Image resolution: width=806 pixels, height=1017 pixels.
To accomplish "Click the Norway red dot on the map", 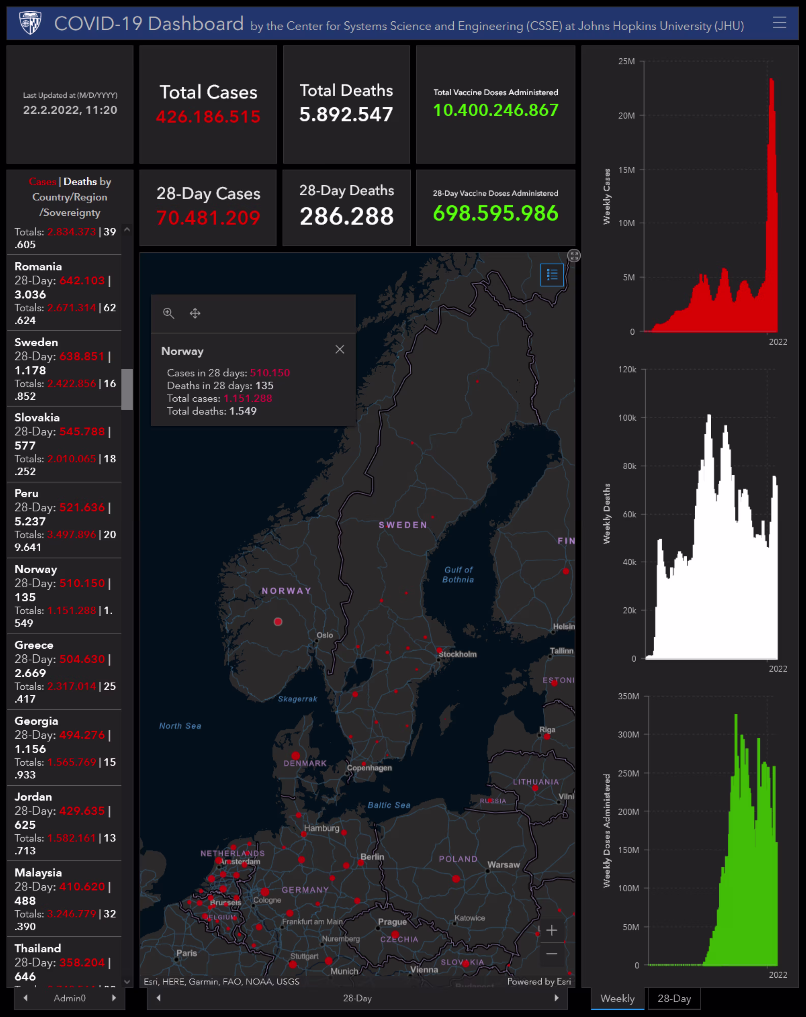I will click(278, 622).
